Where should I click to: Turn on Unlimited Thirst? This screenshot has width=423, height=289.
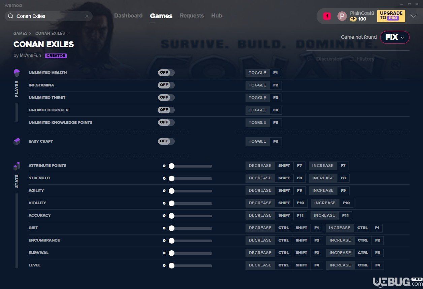pos(166,98)
